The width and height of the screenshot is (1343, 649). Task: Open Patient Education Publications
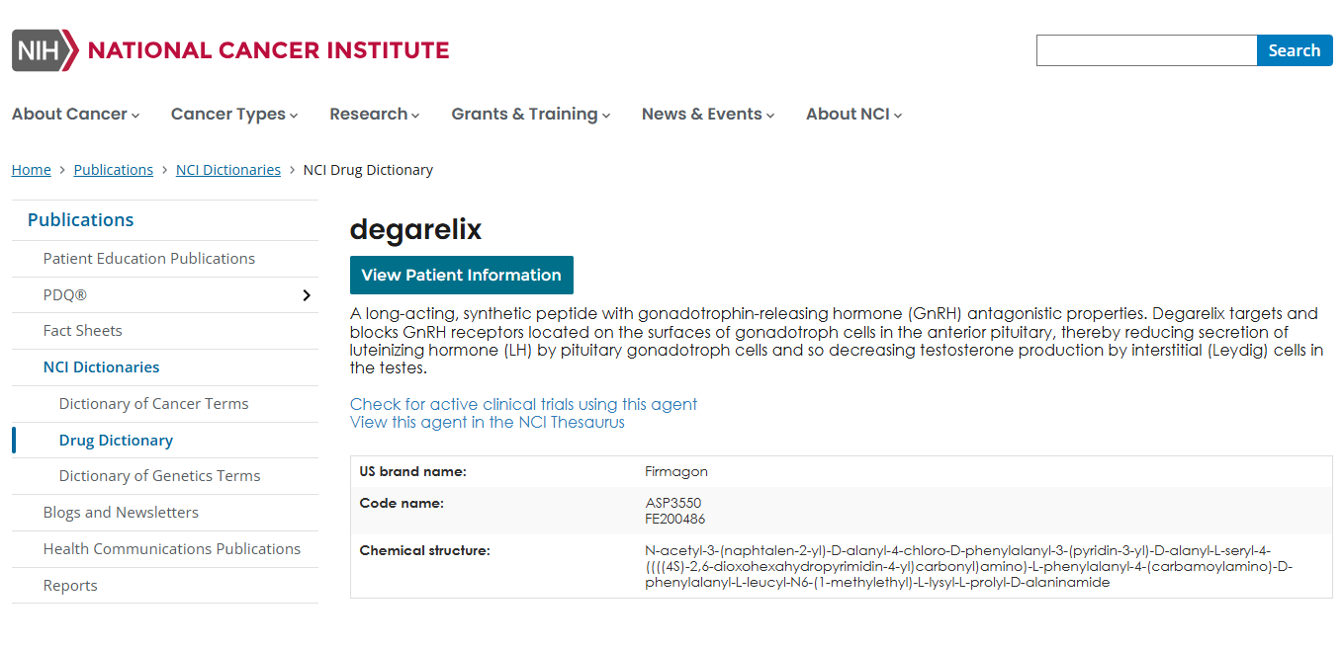click(x=149, y=258)
